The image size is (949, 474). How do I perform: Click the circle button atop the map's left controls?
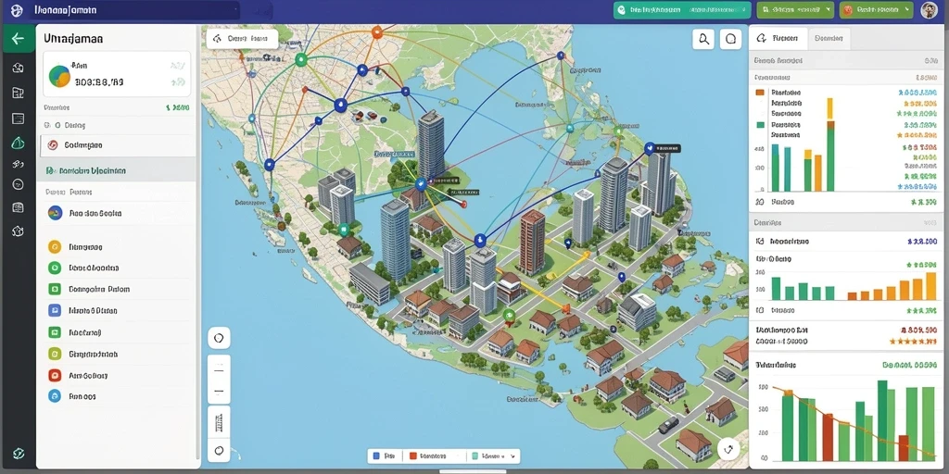(x=219, y=339)
